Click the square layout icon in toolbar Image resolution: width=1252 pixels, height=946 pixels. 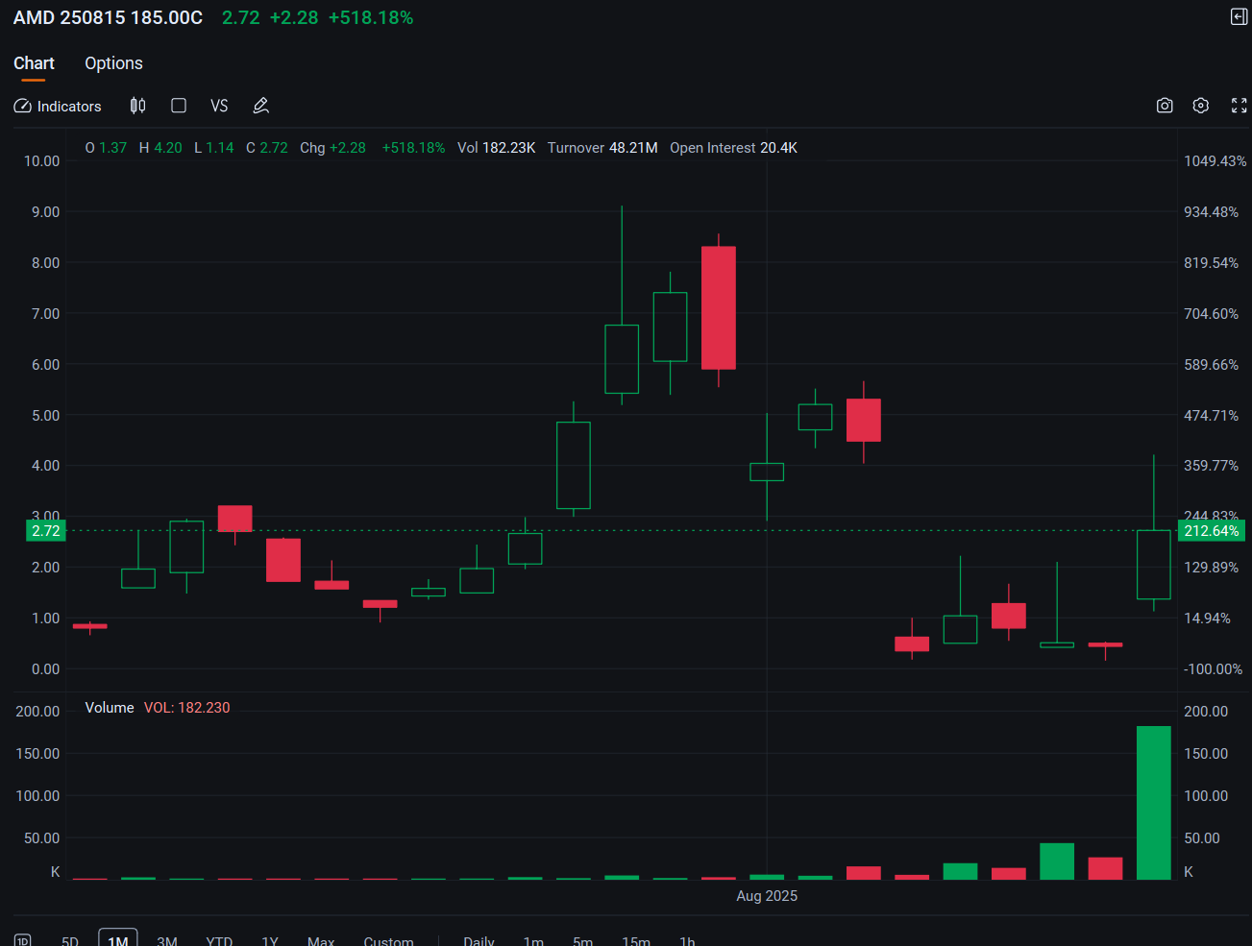[x=179, y=106]
